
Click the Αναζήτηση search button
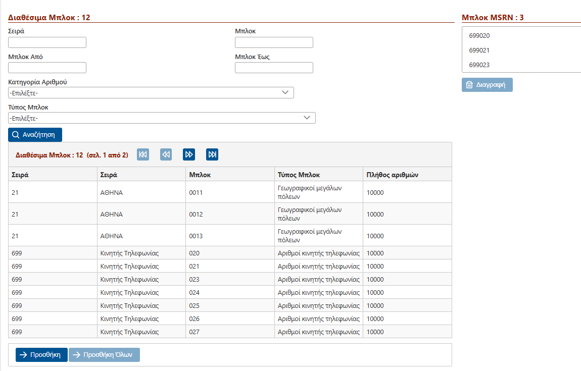point(35,135)
